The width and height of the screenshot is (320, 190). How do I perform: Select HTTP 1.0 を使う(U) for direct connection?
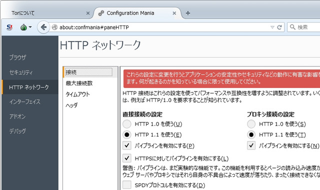(126, 124)
